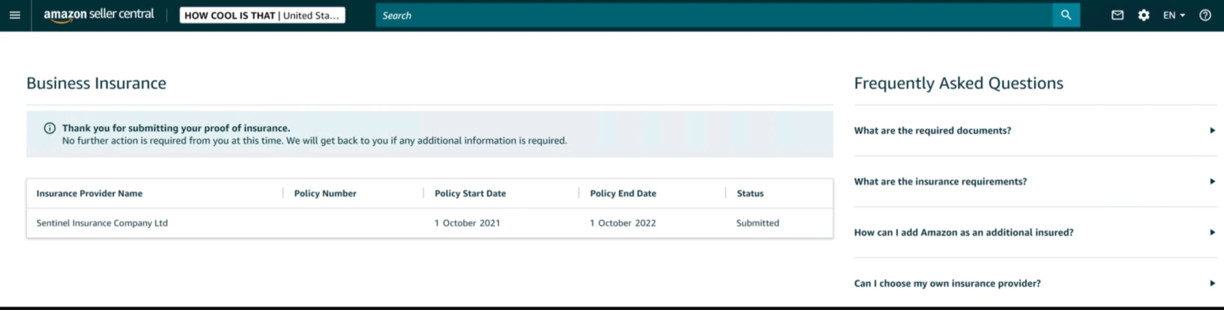
Task: Open the hamburger navigation menu
Action: click(x=15, y=15)
